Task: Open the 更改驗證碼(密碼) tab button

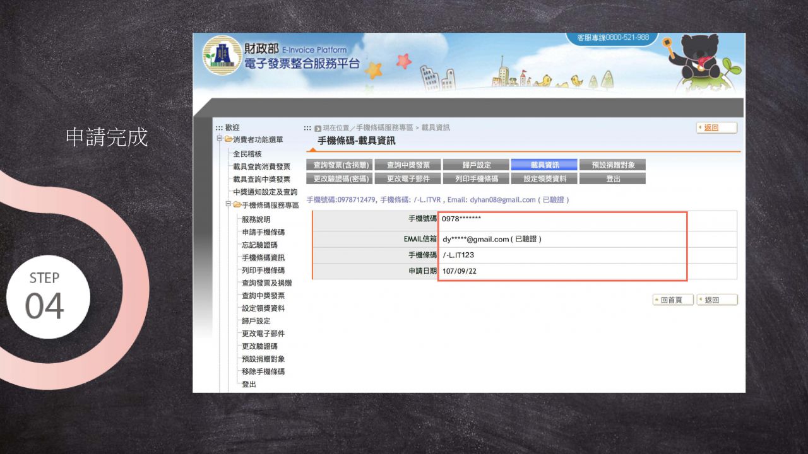Action: [x=340, y=178]
